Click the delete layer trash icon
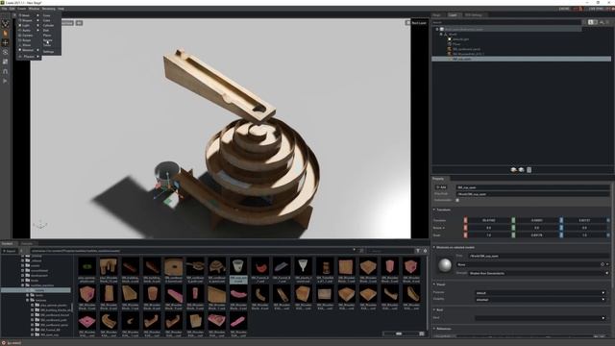This screenshot has width=615, height=346. click(x=529, y=170)
